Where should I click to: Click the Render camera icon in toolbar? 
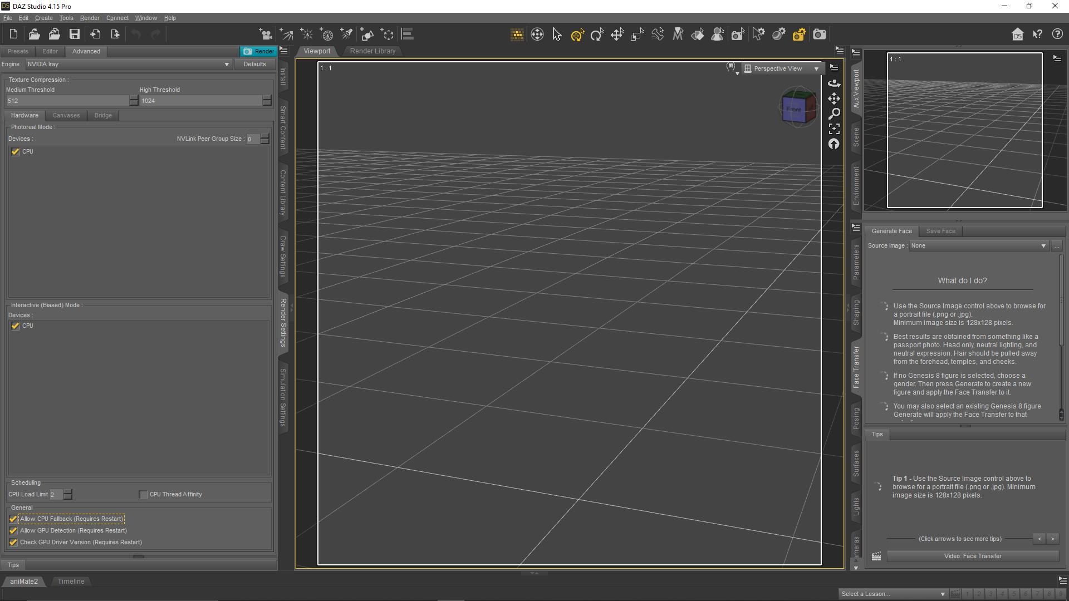819,35
